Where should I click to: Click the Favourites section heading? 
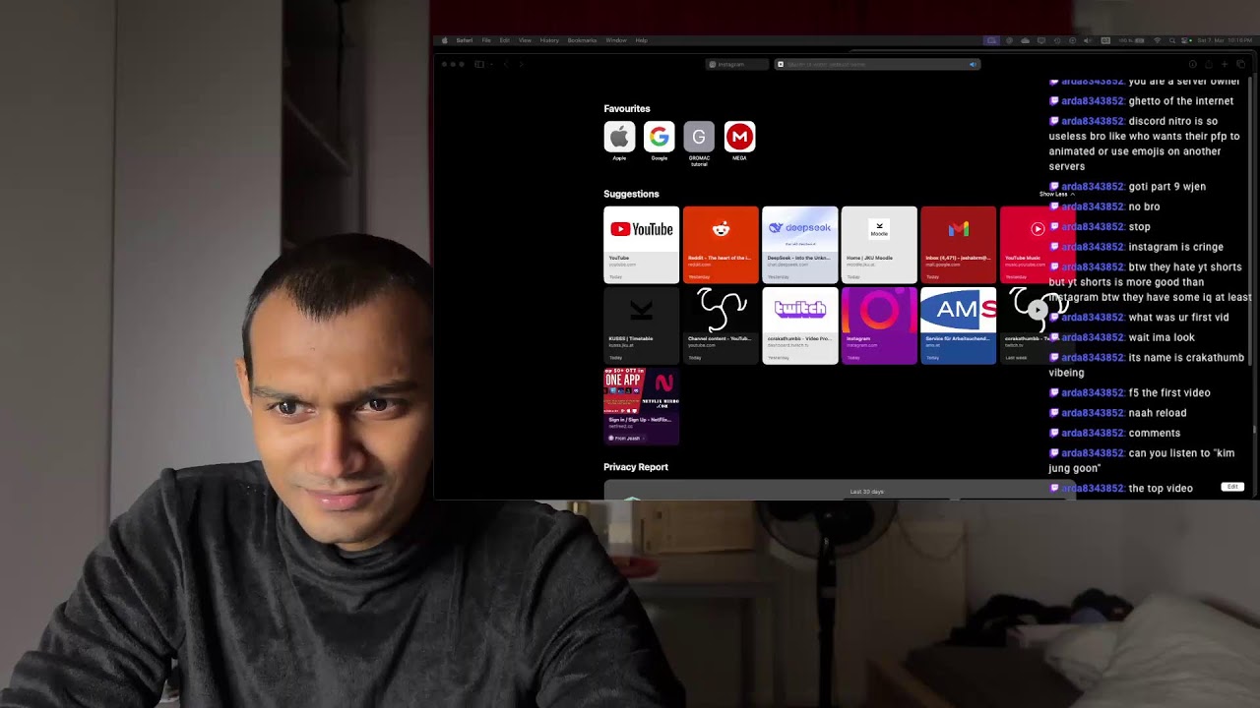(x=627, y=109)
